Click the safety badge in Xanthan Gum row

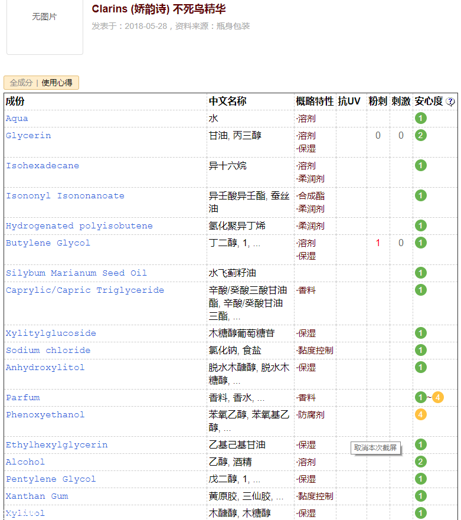[x=420, y=496]
